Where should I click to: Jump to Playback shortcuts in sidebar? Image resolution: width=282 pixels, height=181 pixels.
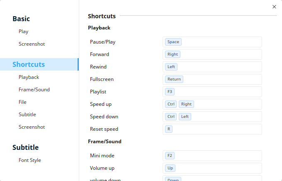(x=29, y=77)
